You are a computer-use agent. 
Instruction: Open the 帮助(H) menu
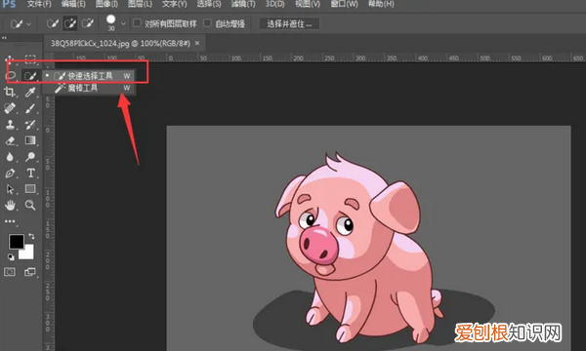click(381, 4)
